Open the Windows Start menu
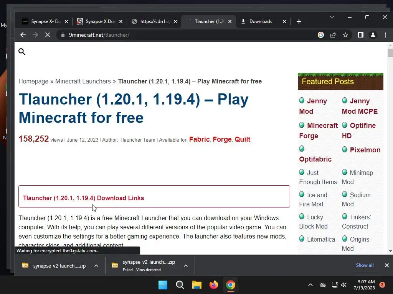Image resolution: width=393 pixels, height=294 pixels. 163,285
